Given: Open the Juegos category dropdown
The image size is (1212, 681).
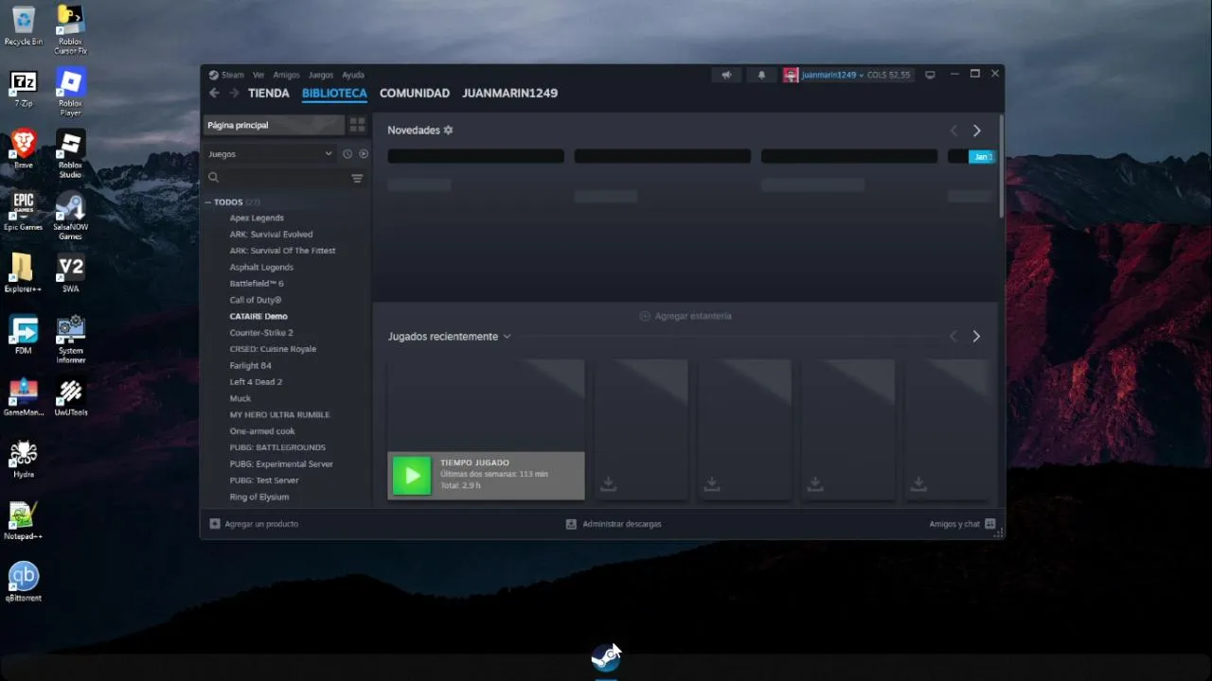Looking at the screenshot, I should click(270, 153).
